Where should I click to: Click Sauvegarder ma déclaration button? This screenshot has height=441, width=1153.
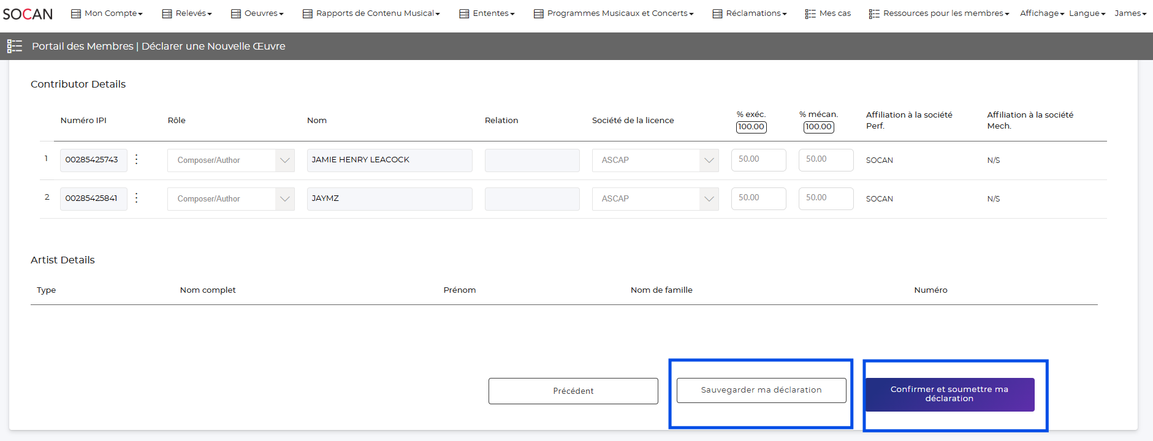tap(761, 390)
